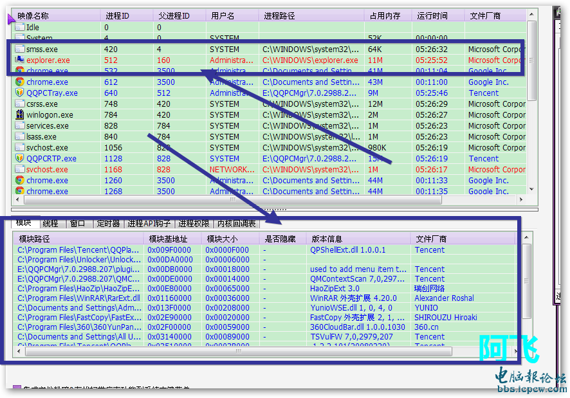Open the 窗口 tab
This screenshot has width=570, height=398.
77,224
